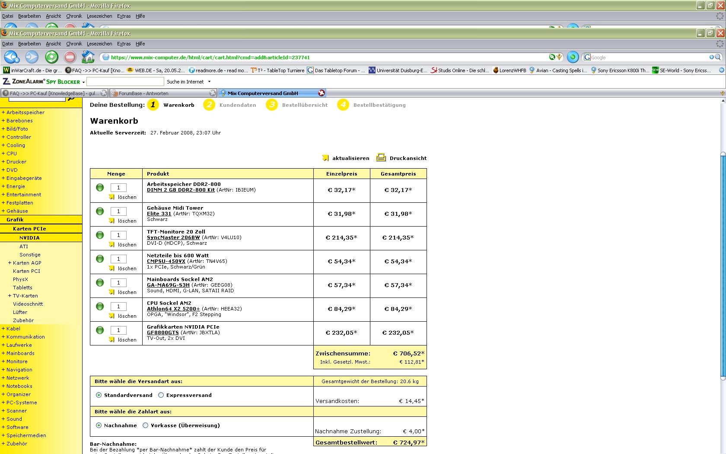Viewport: 726px width, 454px height.
Task: Click the printer icon for Druckansicht
Action: tap(381, 157)
